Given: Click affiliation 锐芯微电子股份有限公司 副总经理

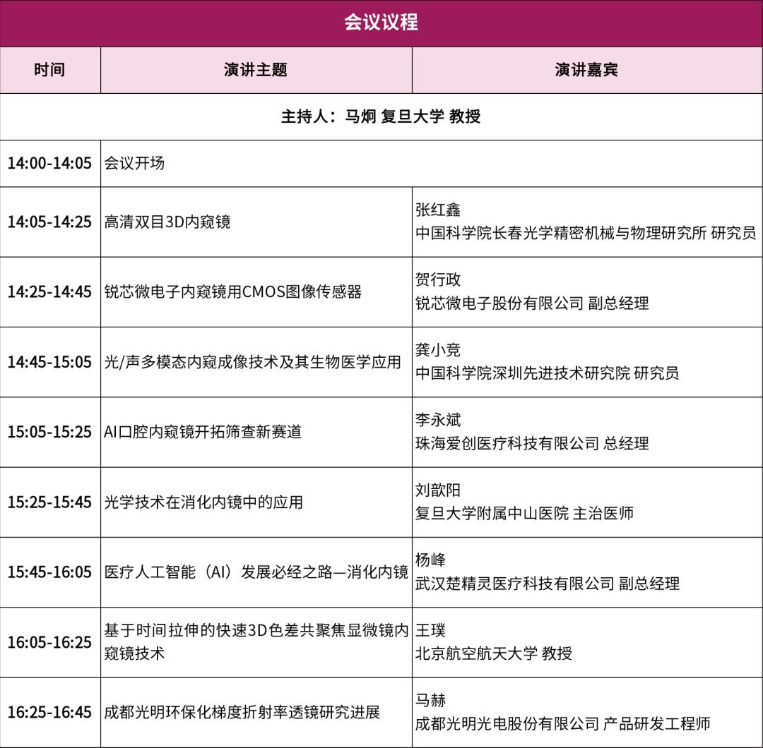Looking at the screenshot, I should click(x=533, y=303).
